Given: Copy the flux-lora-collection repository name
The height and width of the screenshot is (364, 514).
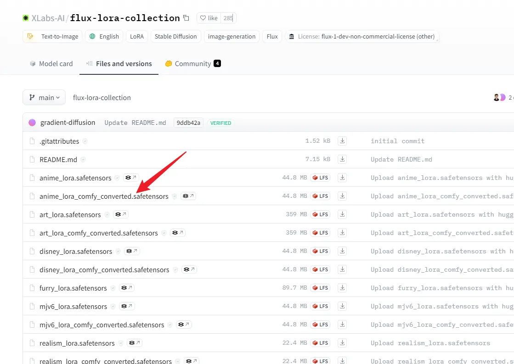Looking at the screenshot, I should point(186,18).
